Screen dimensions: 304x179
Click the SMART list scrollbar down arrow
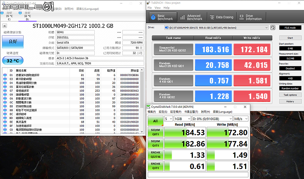point(142,132)
